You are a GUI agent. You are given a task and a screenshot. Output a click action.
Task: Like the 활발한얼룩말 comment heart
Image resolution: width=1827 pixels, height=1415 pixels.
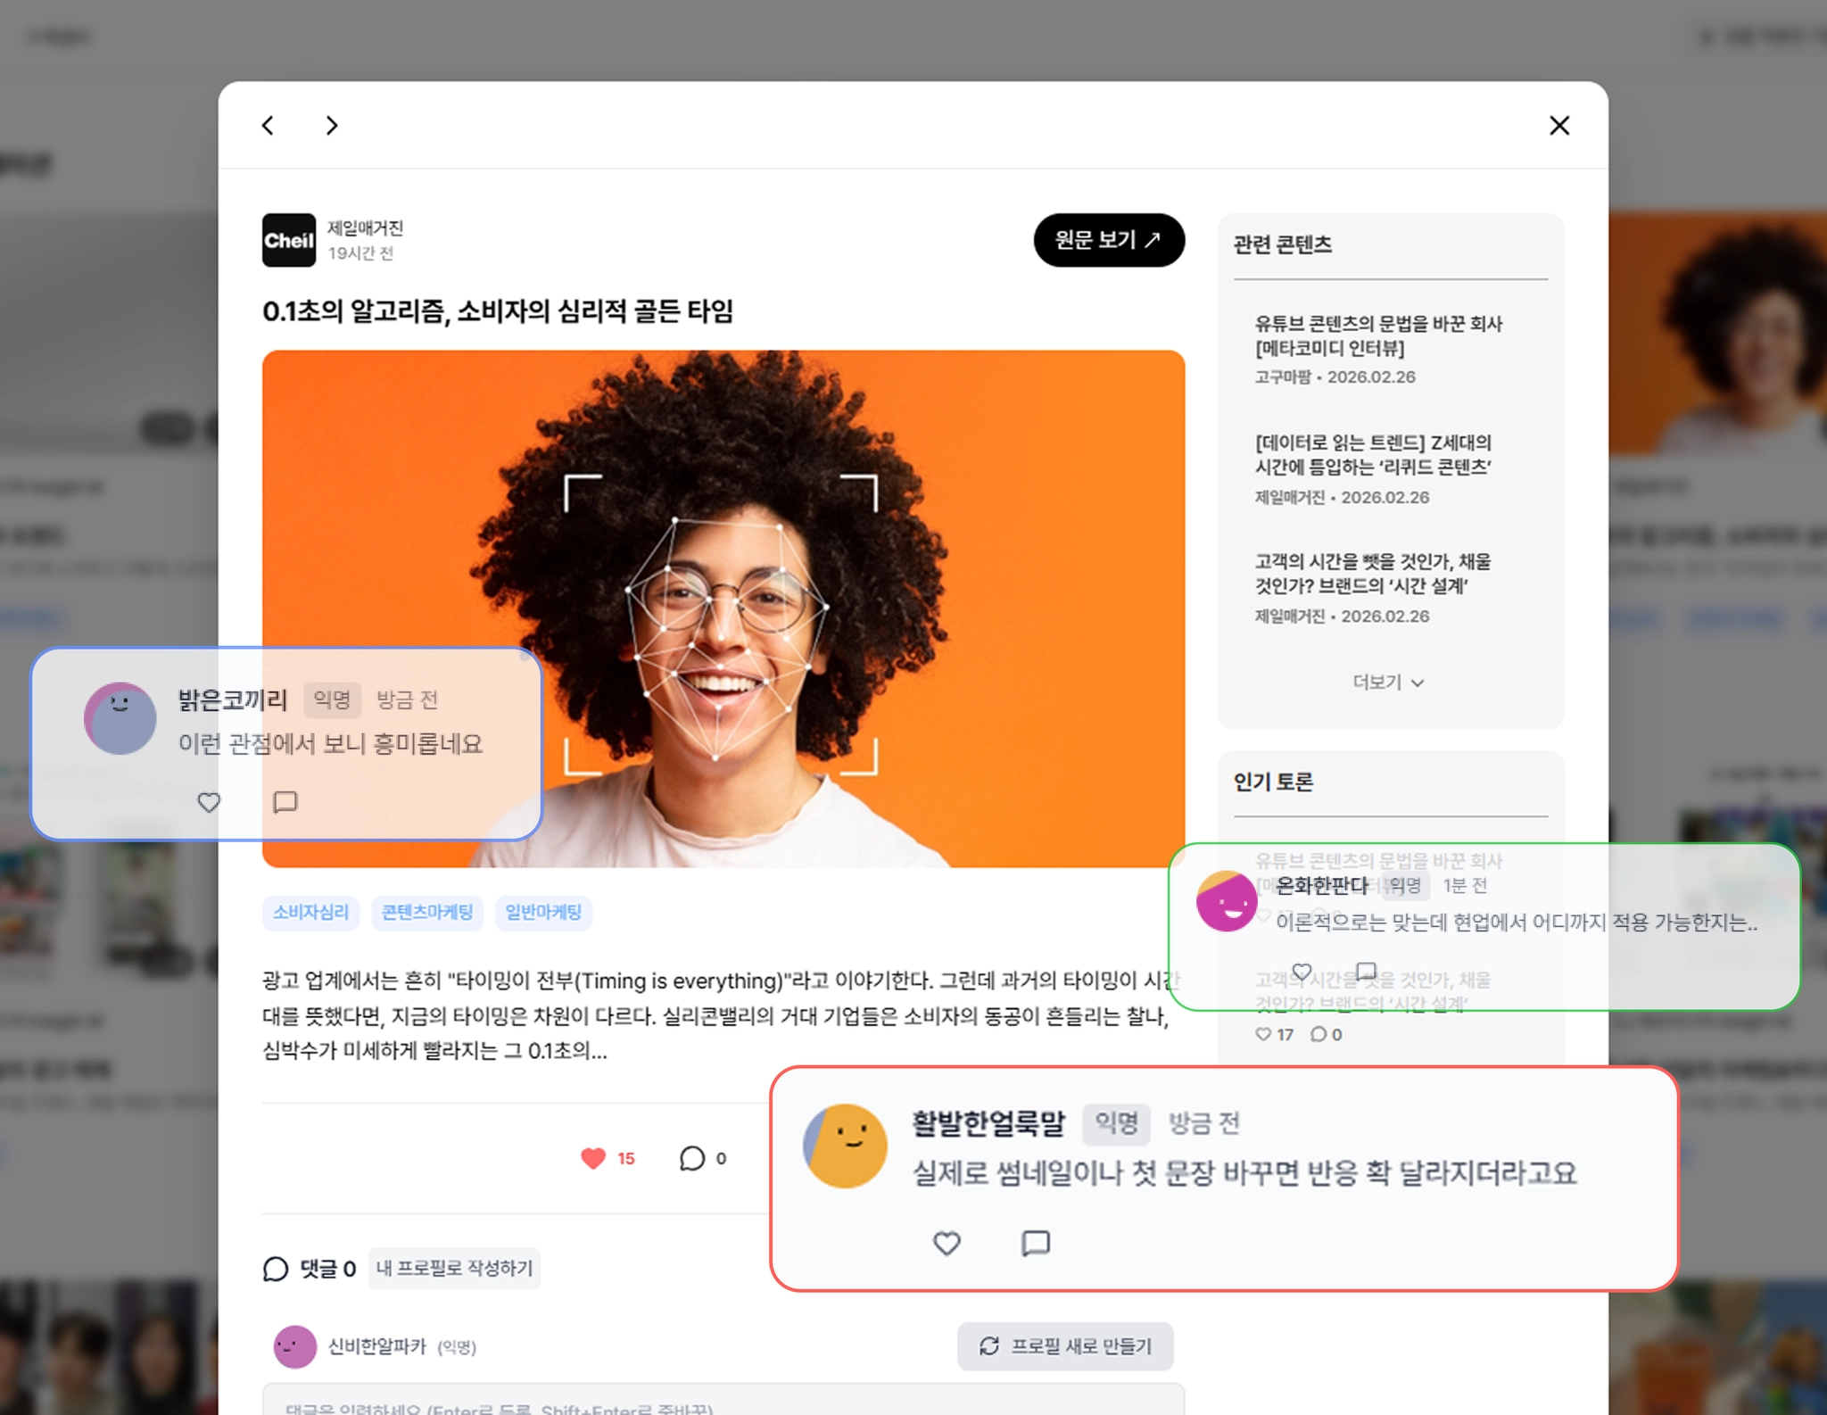(x=947, y=1243)
